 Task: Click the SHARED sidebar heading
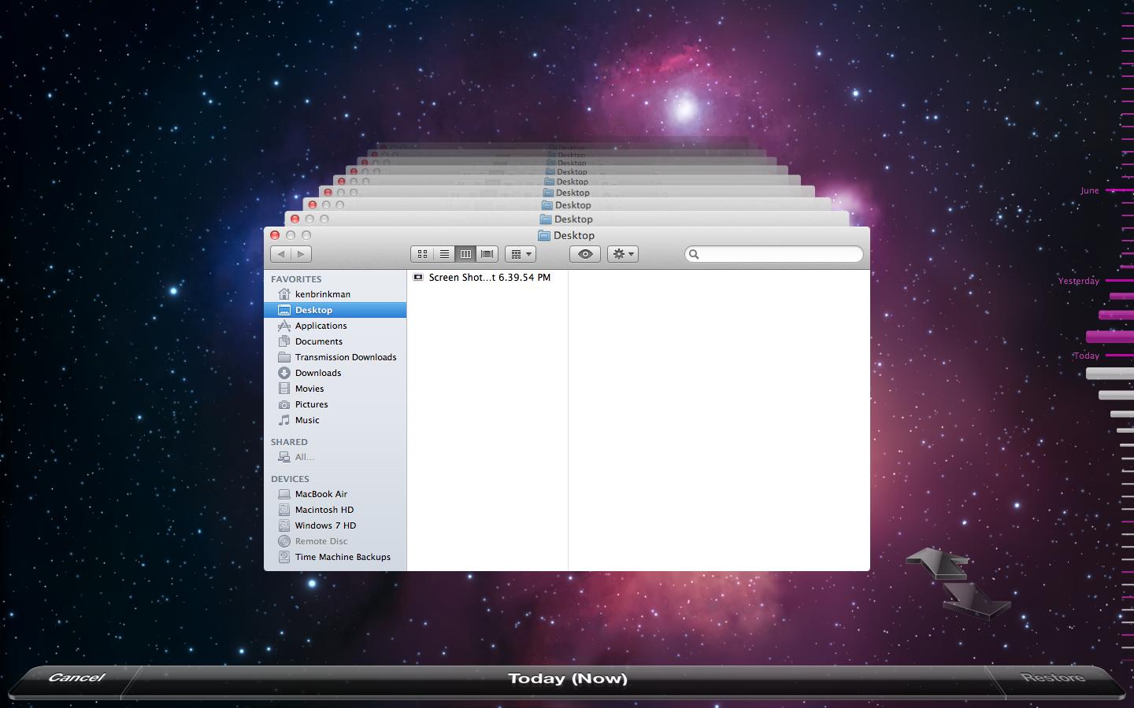pos(289,442)
